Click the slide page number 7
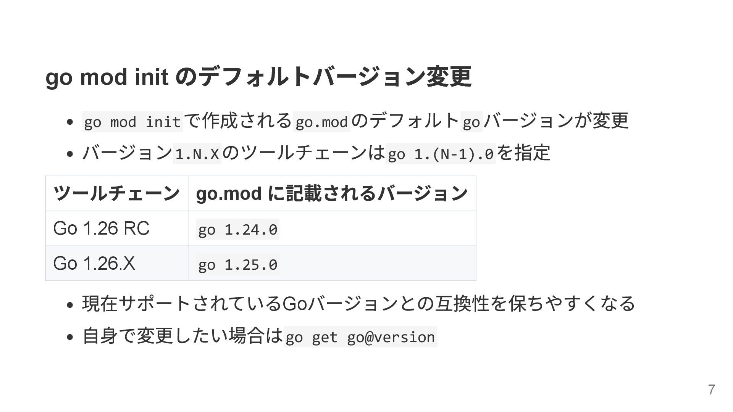 712,390
